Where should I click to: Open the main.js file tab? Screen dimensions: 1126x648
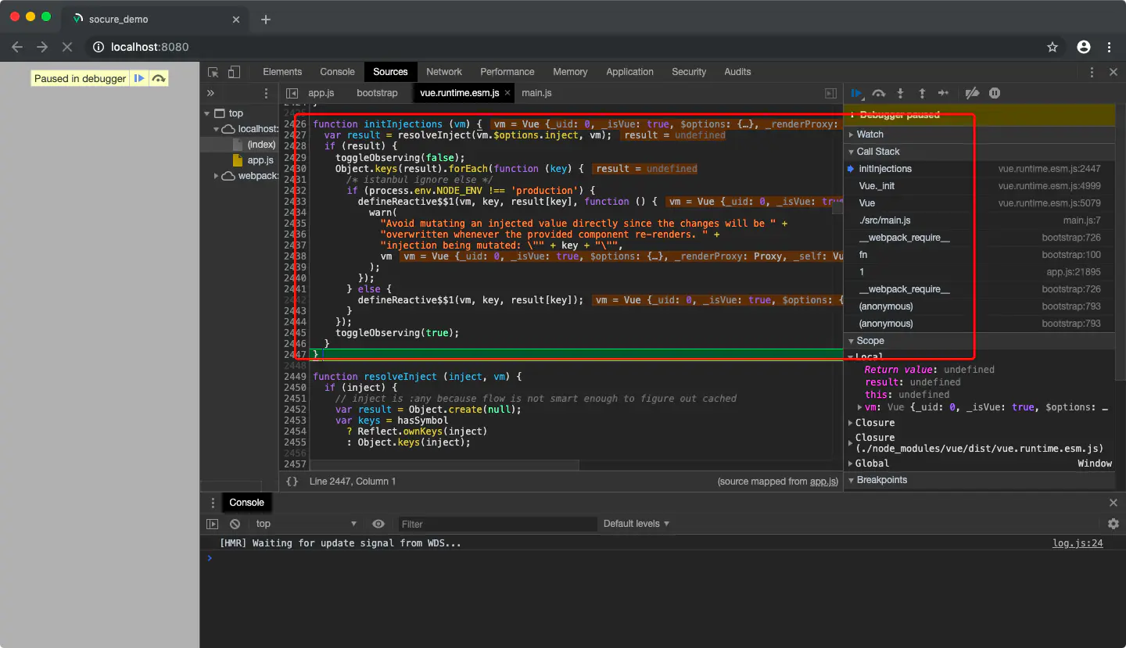[536, 93]
